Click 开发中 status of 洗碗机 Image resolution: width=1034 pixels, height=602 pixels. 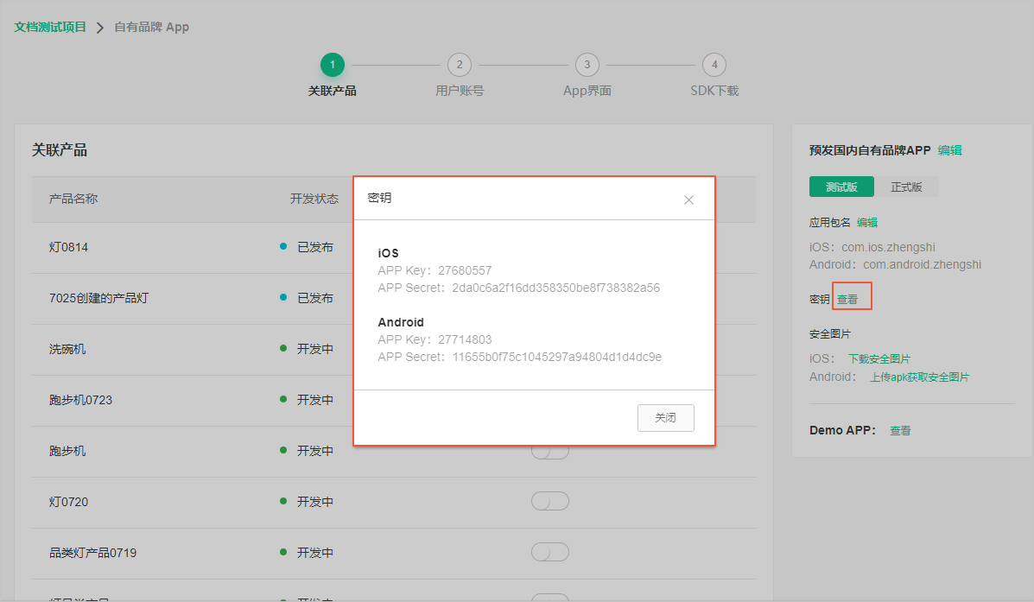(x=315, y=349)
